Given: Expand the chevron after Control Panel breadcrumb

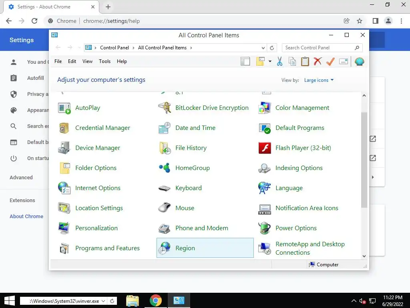Looking at the screenshot, I should click(133, 48).
